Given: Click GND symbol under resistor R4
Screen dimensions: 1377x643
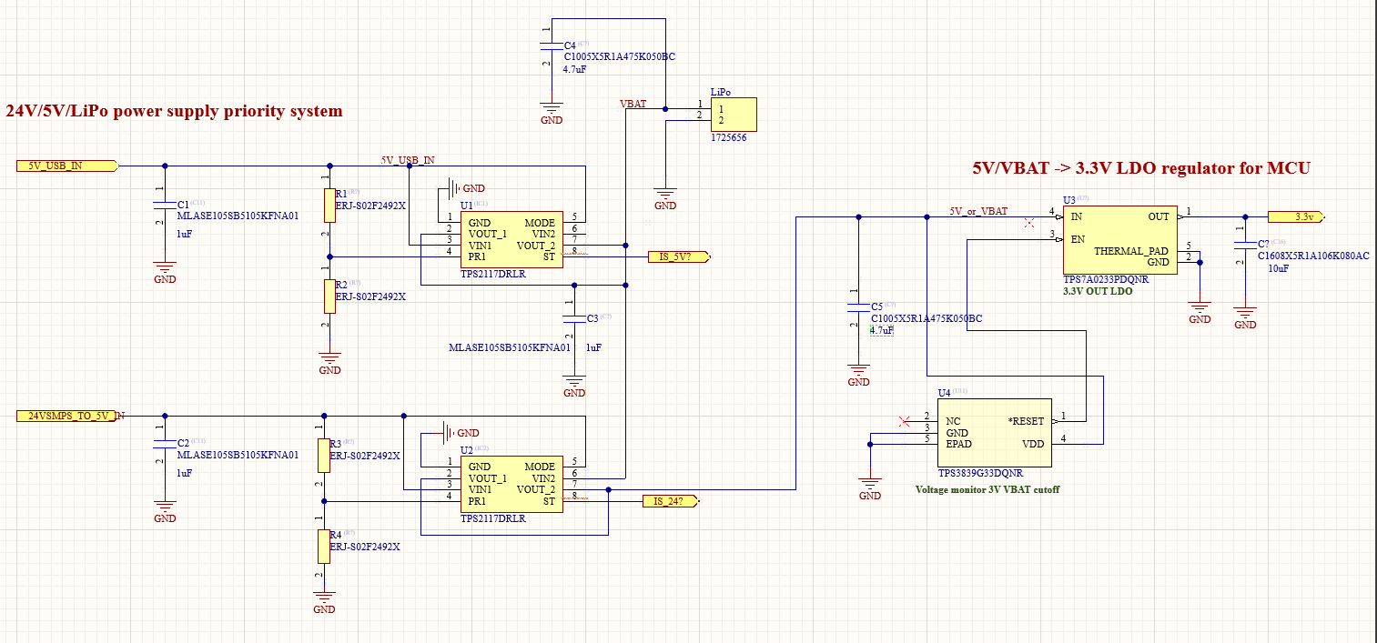Looking at the screenshot, I should click(x=324, y=601).
